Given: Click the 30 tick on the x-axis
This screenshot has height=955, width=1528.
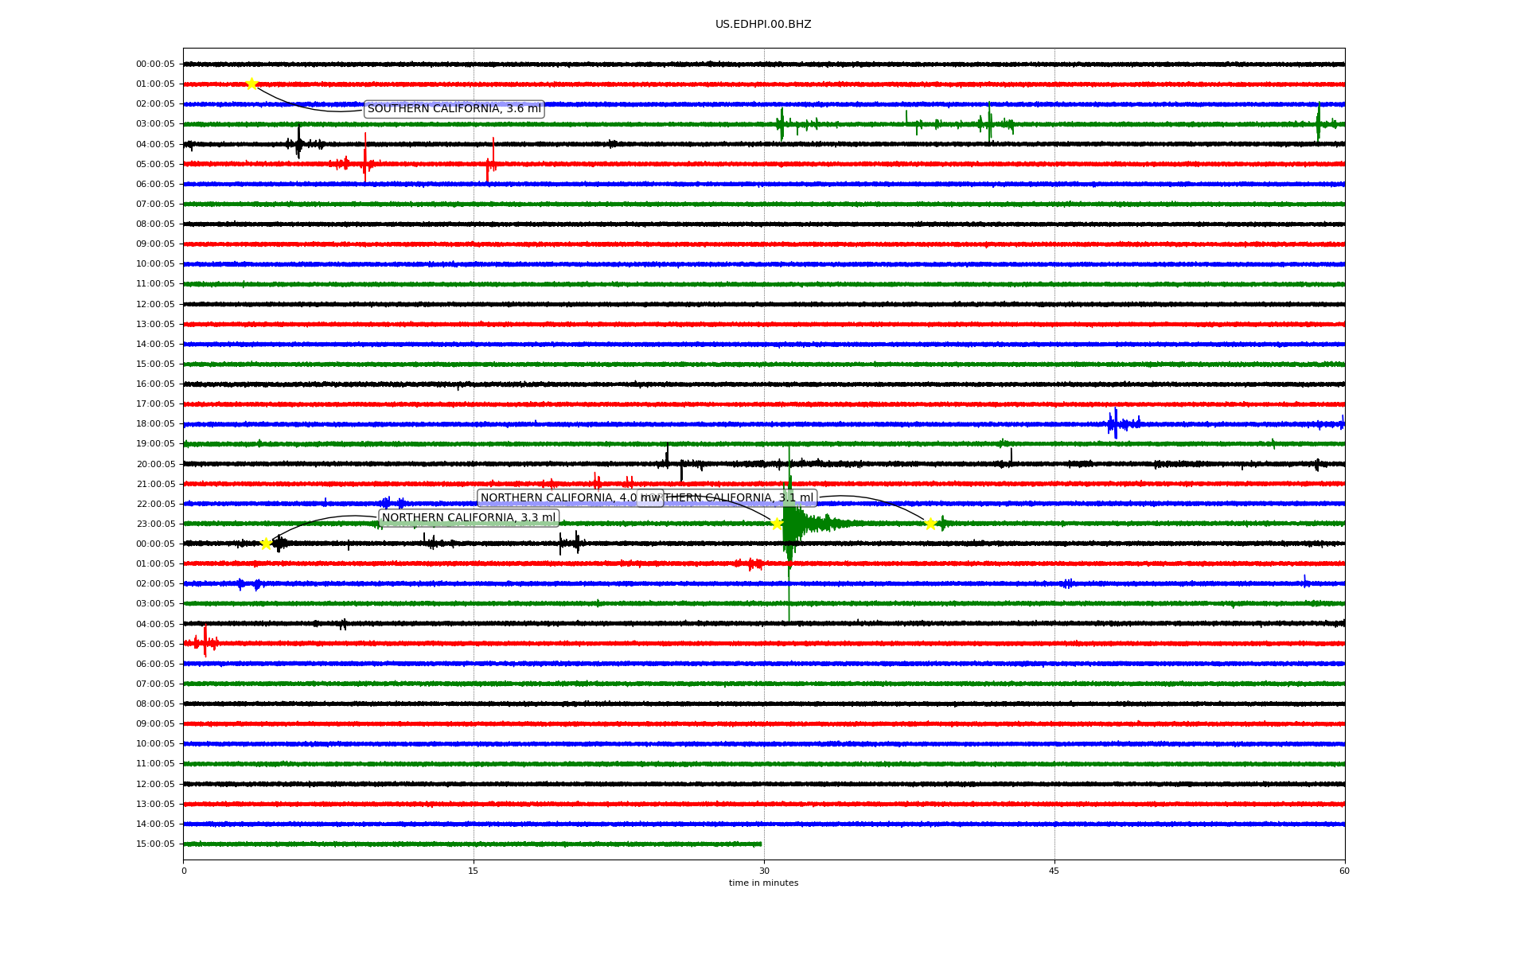Looking at the screenshot, I should pos(764,871).
